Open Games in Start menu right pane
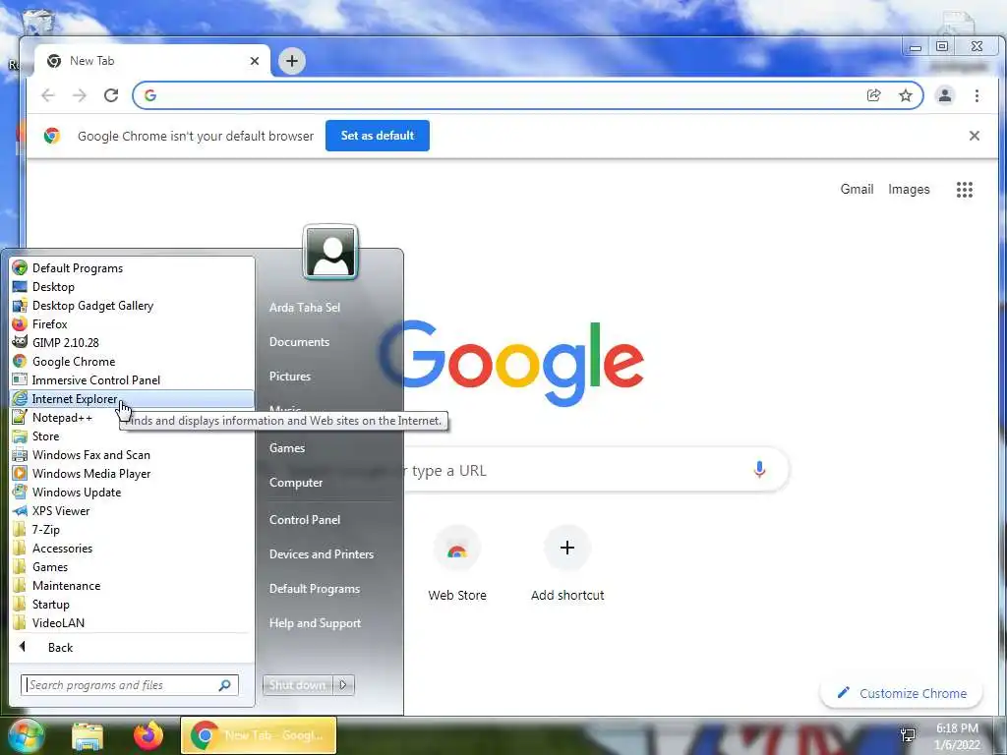Viewport: 1007px width, 755px height. pos(287,448)
